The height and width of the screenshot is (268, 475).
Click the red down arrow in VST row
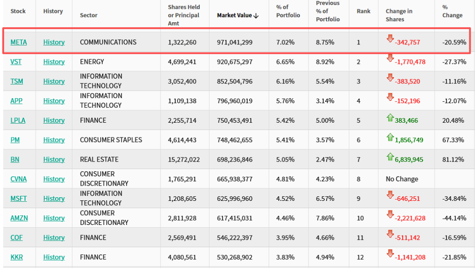point(390,58)
